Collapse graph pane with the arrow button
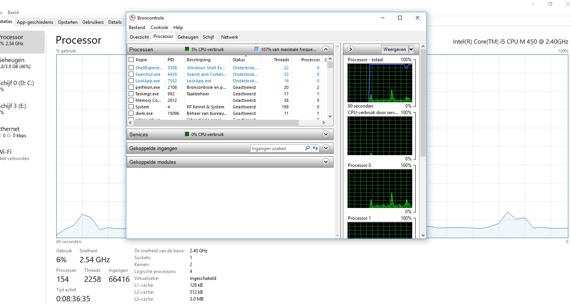Image resolution: width=571 pixels, height=304 pixels. point(351,49)
